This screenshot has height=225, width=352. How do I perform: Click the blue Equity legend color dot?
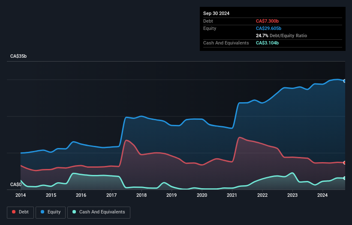click(42, 212)
